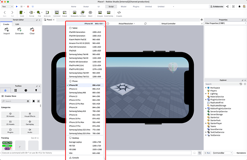Switch to the Plugins ribbon tab

pos(136,6)
